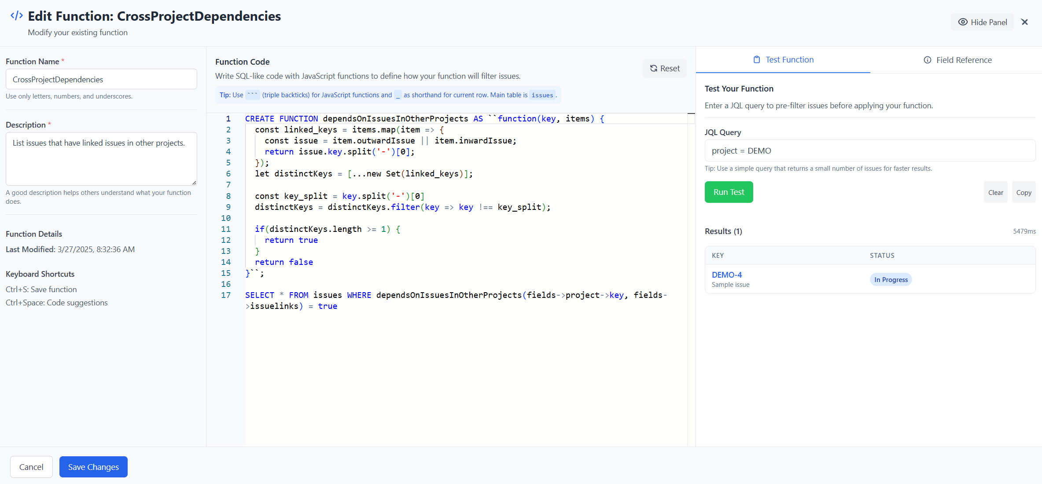This screenshot has width=1042, height=484.
Task: Click the 5479ms timing text
Action: click(x=1024, y=231)
